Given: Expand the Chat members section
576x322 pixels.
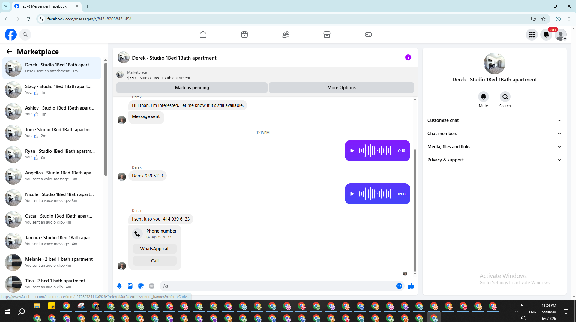Looking at the screenshot, I should [x=494, y=134].
